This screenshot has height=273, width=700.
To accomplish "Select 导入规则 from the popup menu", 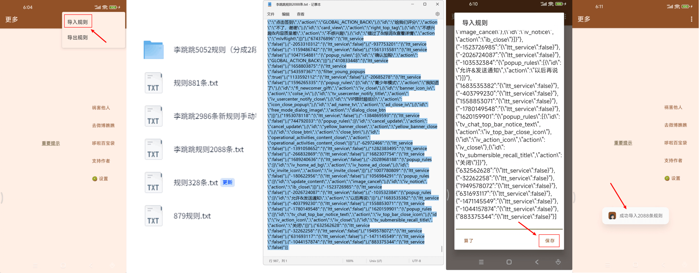I will click(78, 22).
